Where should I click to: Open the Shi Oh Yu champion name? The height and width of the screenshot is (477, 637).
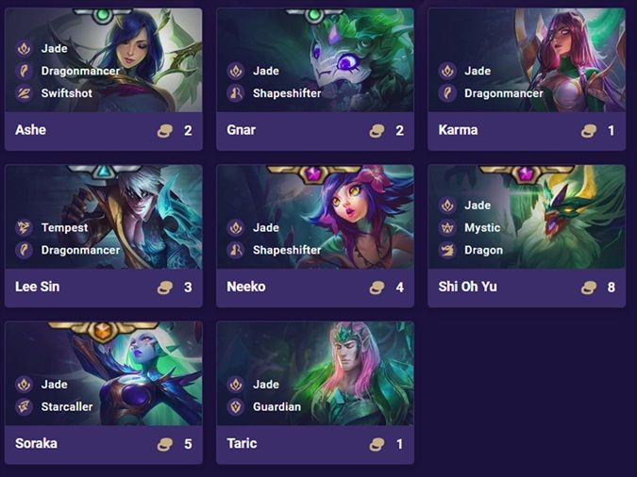pos(467,287)
